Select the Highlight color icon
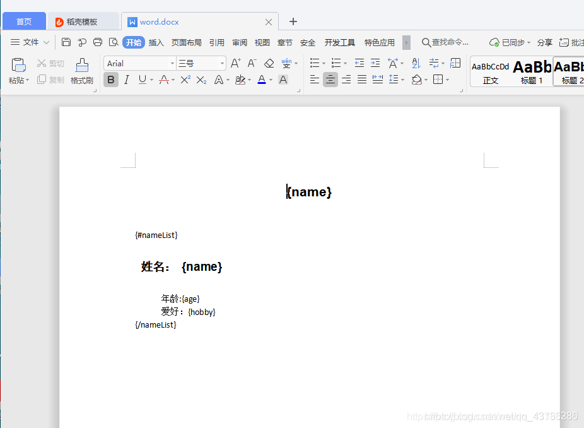Viewport: 584px width, 428px height. (x=240, y=79)
